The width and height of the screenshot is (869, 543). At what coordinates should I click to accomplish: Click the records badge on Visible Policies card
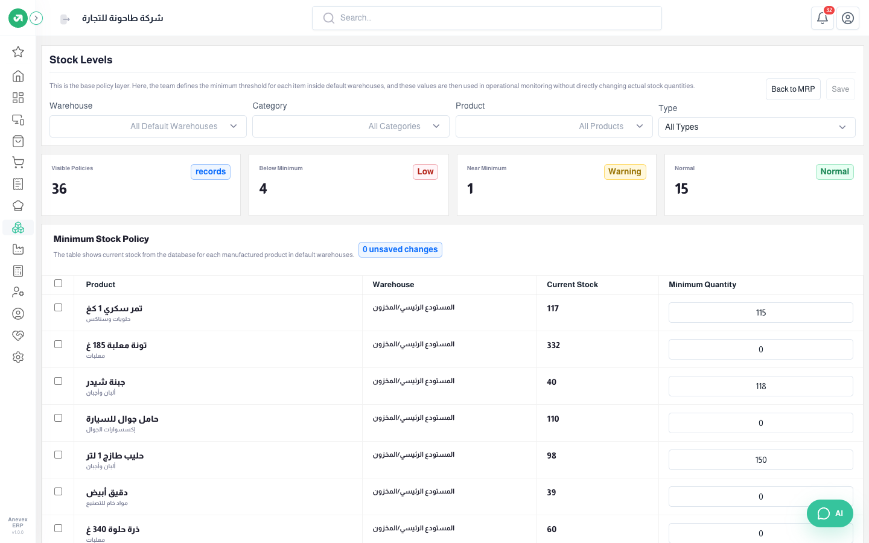coord(211,172)
